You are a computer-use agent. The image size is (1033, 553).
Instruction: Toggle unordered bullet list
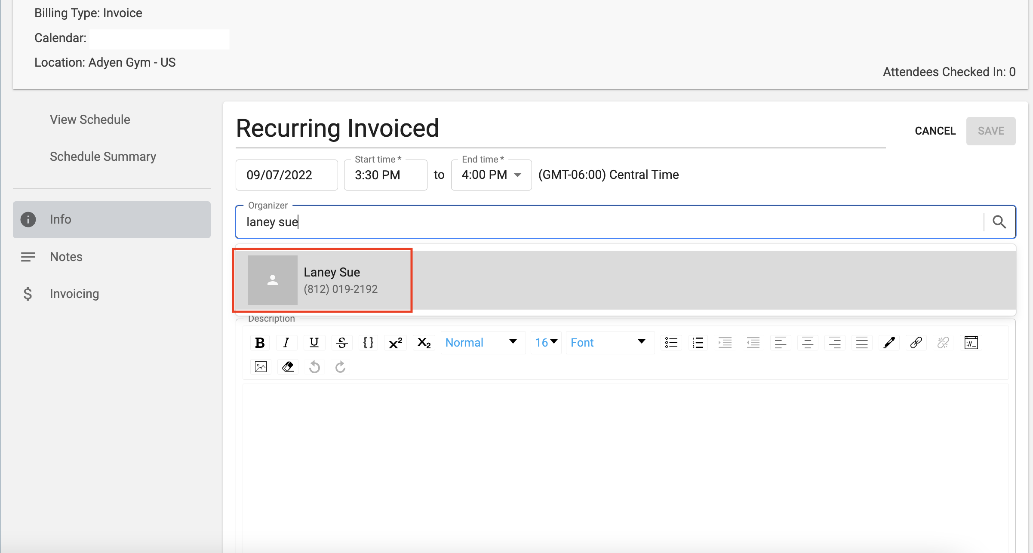point(671,343)
